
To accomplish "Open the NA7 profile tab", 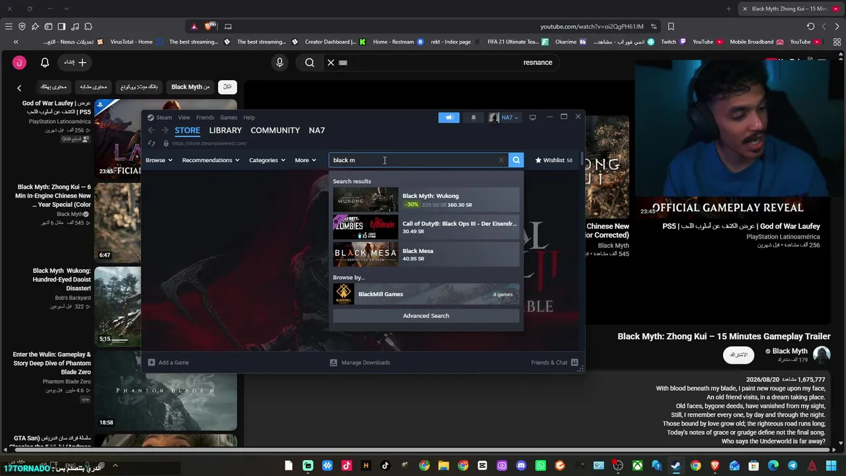I will point(317,130).
